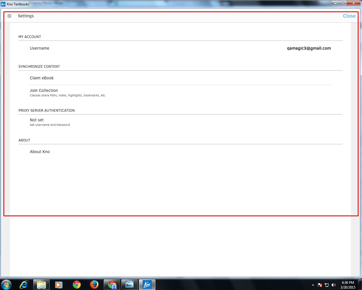Select the Username row label
This screenshot has height=290, width=362.
click(39, 48)
